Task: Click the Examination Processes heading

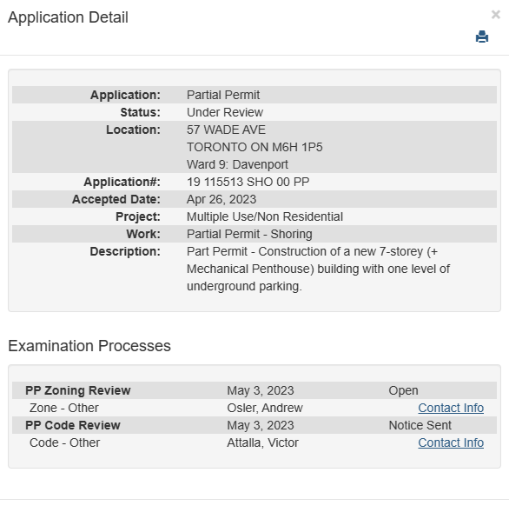Action: (89, 346)
